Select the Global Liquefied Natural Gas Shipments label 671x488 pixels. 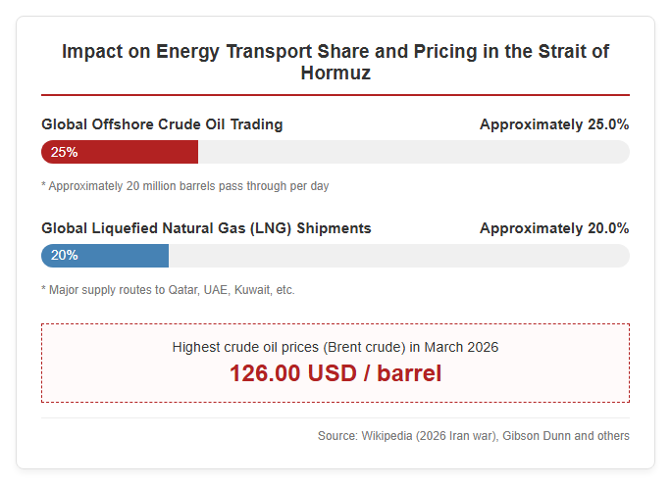tap(206, 228)
